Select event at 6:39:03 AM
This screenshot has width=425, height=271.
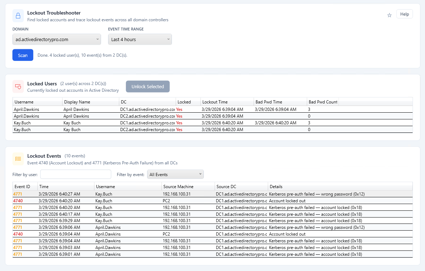213,247
